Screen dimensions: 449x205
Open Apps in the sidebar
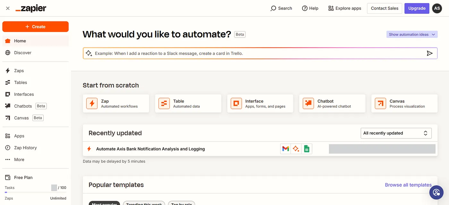pyautogui.click(x=35, y=136)
